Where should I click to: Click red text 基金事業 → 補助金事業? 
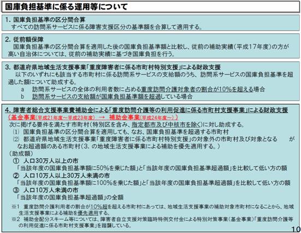click(x=93, y=117)
